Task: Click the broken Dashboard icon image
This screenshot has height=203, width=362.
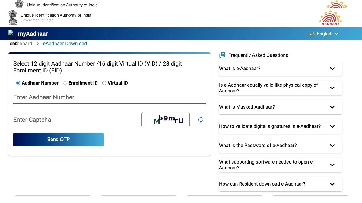Action: [11, 33]
